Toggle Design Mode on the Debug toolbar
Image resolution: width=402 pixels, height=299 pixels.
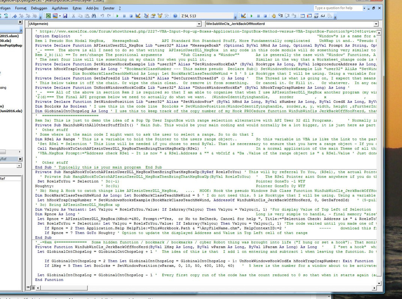point(243,16)
